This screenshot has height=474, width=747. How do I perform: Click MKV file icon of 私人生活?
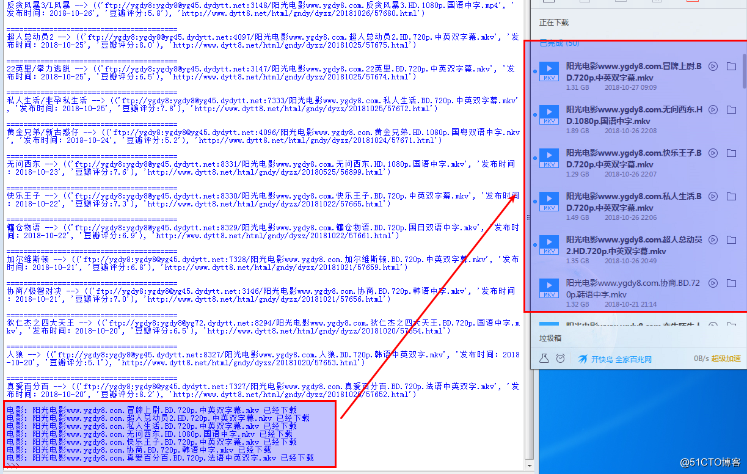549,202
